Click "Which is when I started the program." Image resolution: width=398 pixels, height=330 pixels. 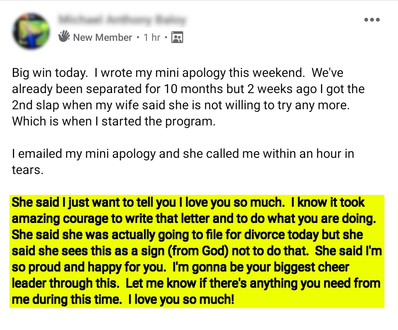(x=114, y=121)
